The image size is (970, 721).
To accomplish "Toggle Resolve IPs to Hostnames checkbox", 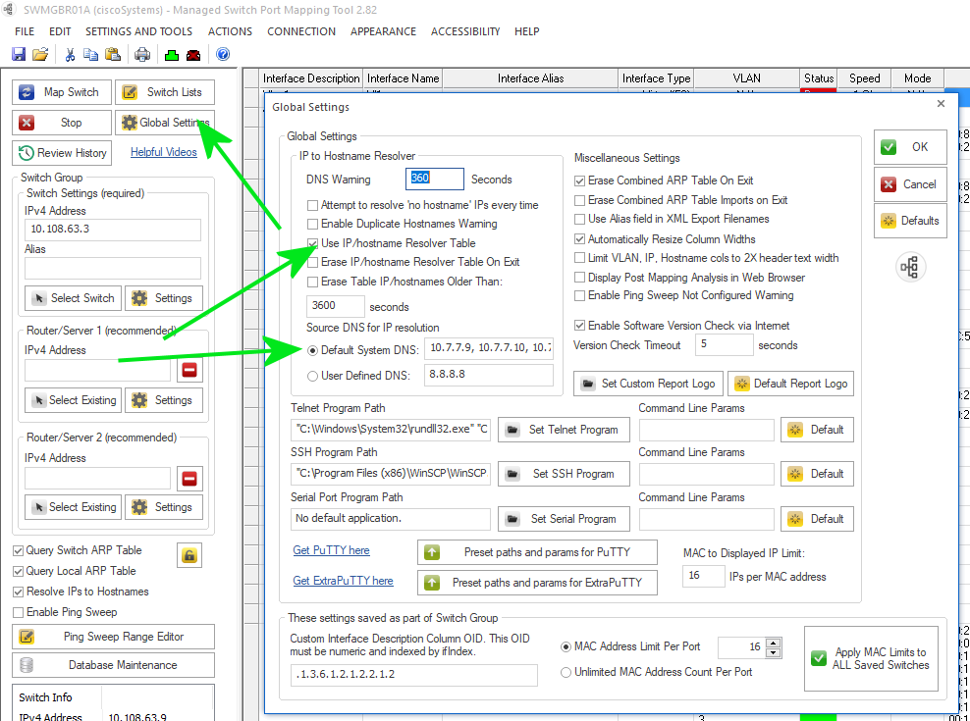I will [x=19, y=592].
